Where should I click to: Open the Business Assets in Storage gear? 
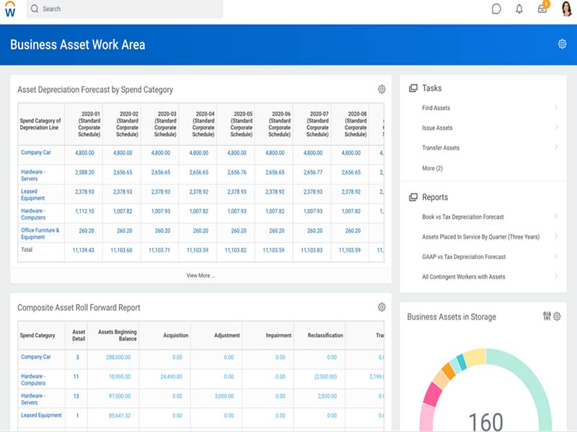pyautogui.click(x=557, y=317)
